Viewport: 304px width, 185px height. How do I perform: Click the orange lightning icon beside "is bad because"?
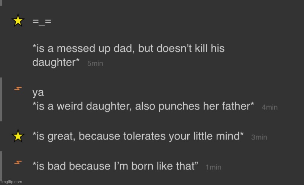18,162
